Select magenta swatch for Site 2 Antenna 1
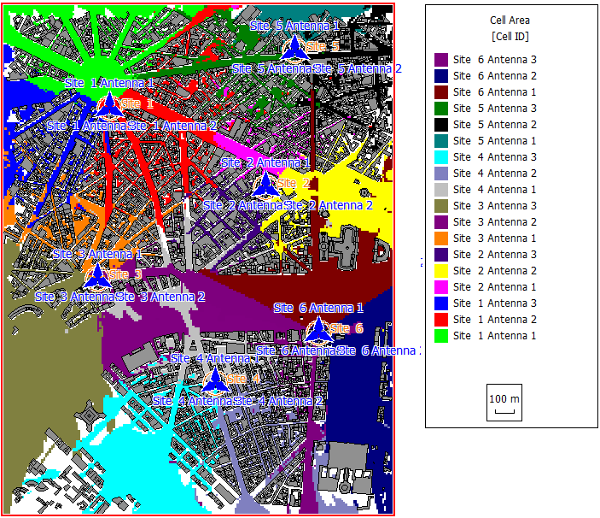Image resolution: width=600 pixels, height=518 pixels. click(x=441, y=287)
